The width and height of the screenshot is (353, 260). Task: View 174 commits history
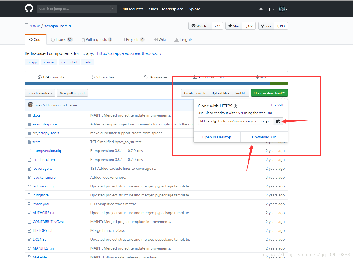[x=51, y=77]
